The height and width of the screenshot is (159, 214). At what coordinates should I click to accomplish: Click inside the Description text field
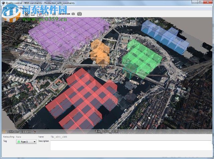click(x=131, y=146)
